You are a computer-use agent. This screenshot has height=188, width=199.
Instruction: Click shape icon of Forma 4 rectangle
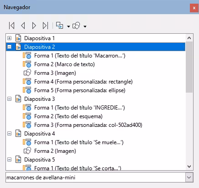coord(27,82)
